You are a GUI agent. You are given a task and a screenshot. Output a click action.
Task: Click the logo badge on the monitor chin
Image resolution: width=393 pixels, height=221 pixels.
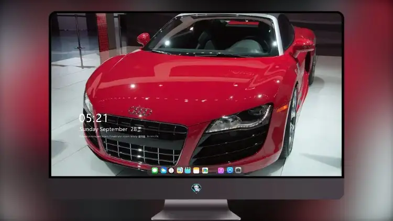click(x=196, y=189)
